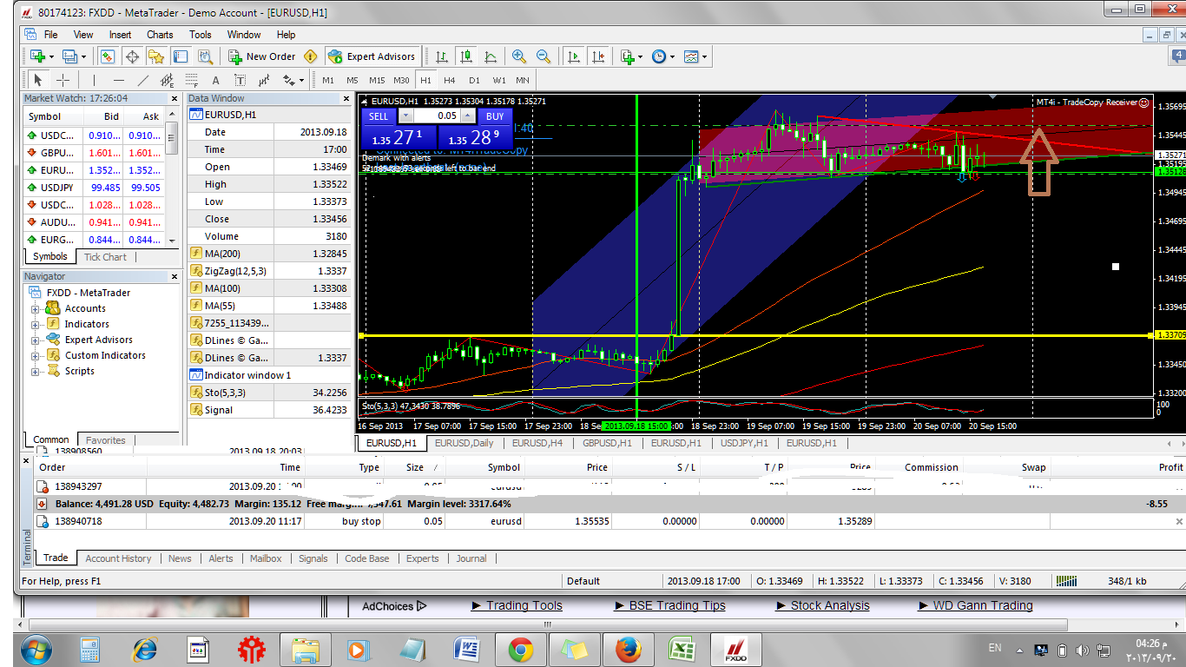
Task: Open the Insert menu
Action: pos(121,35)
